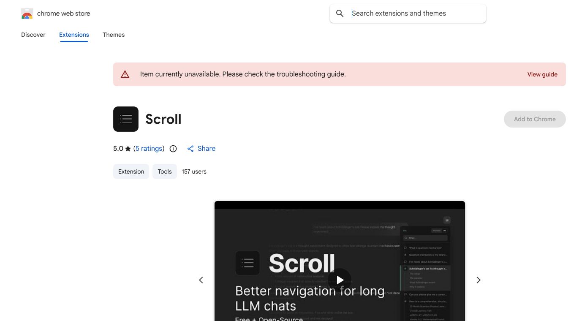The width and height of the screenshot is (571, 321).
Task: Click the Scroll extension logo icon
Action: pos(126,119)
